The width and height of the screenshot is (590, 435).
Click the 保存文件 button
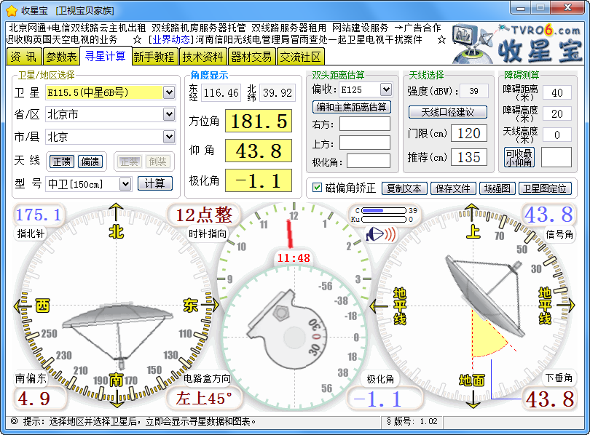(x=452, y=188)
